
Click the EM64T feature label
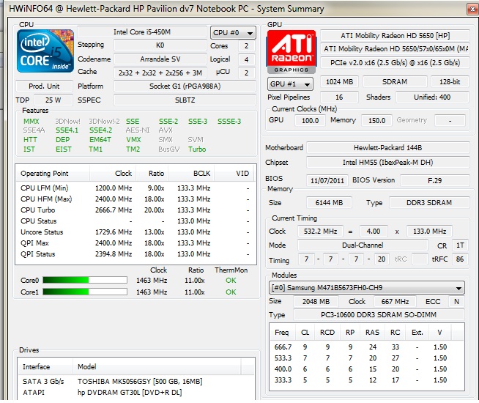point(100,140)
